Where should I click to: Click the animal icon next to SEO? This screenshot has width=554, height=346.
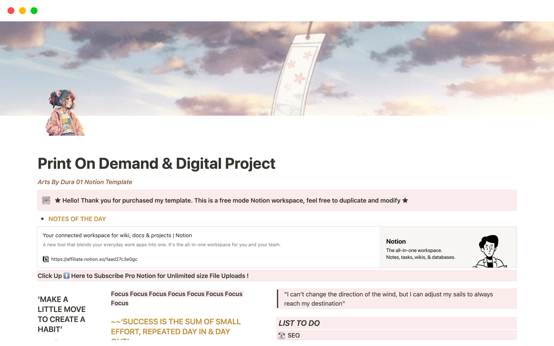click(x=282, y=335)
